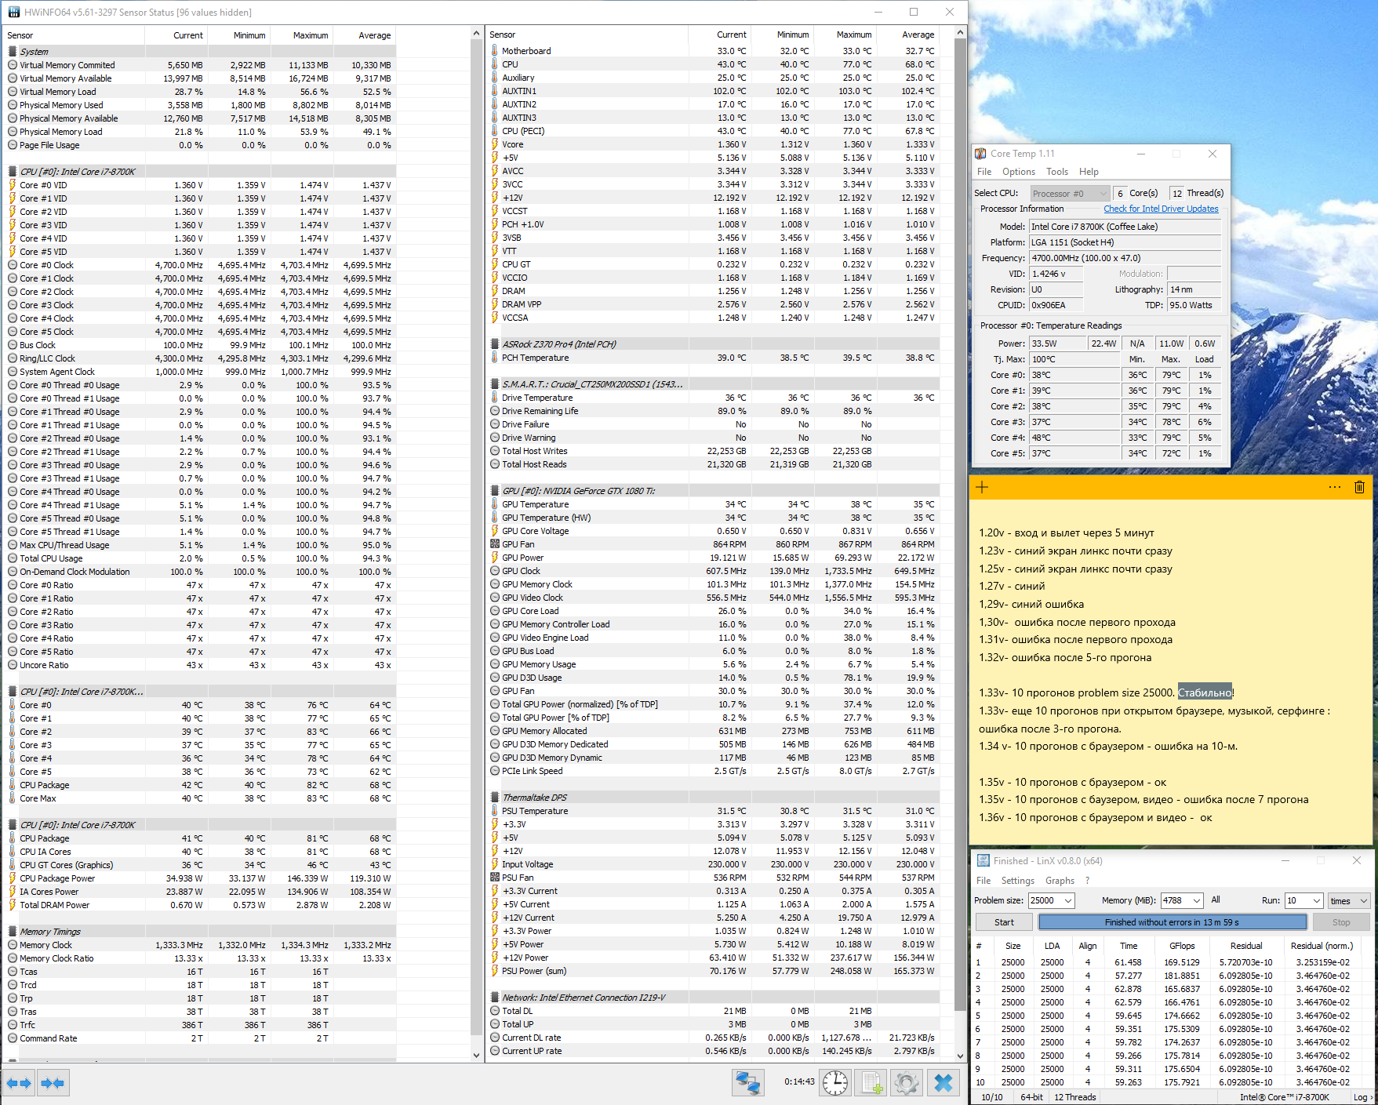Click the GPU Fan sensor icon
Screen dimensions: 1378x1105
click(495, 544)
